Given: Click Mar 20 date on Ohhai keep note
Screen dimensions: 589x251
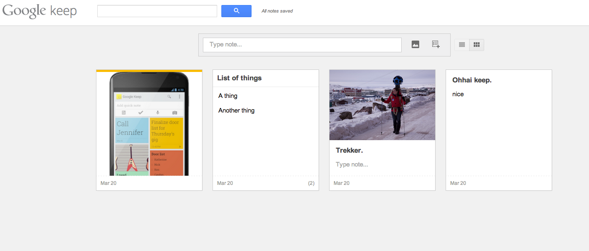Looking at the screenshot, I should (x=458, y=183).
